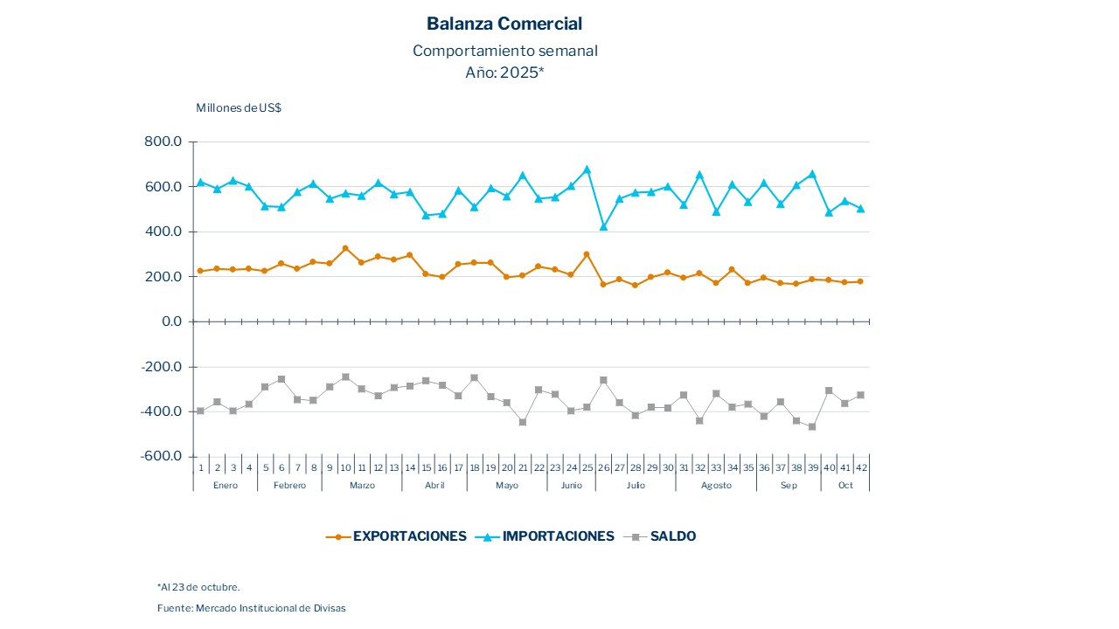Click the Millones de US$ axis unit label
The height and width of the screenshot is (629, 1119).
(x=238, y=107)
